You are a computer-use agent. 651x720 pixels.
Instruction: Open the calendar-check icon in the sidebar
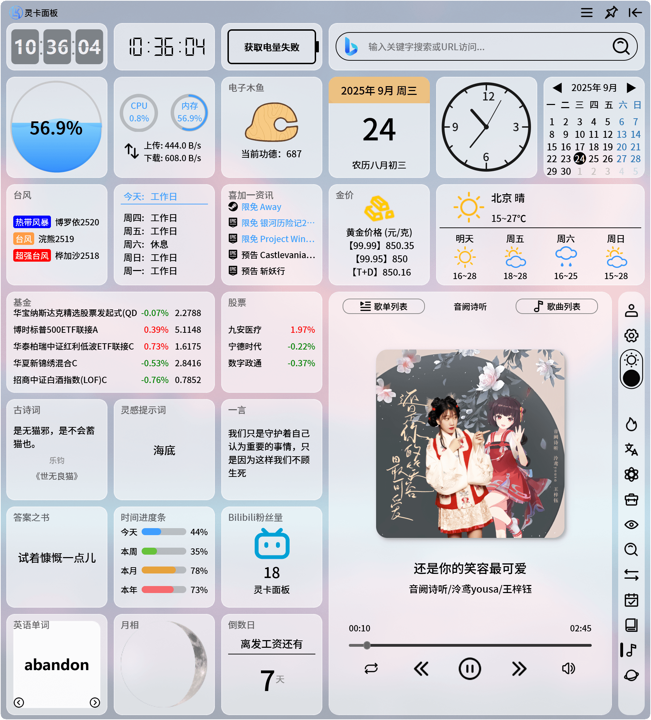pyautogui.click(x=631, y=600)
